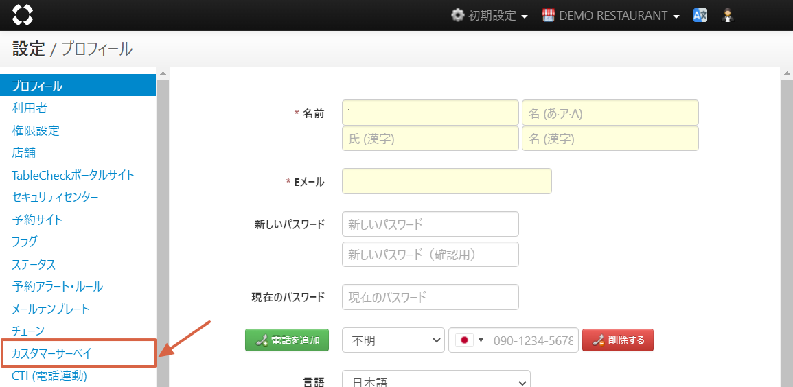Image resolution: width=793 pixels, height=387 pixels.
Task: Click the main page scrollbar up arrow
Action: [787, 73]
